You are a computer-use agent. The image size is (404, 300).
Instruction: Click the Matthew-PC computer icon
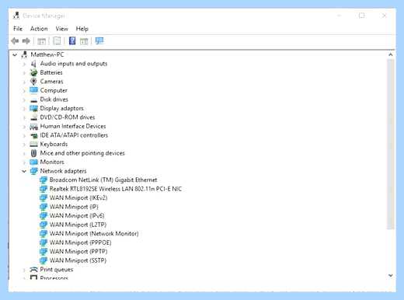(x=24, y=54)
